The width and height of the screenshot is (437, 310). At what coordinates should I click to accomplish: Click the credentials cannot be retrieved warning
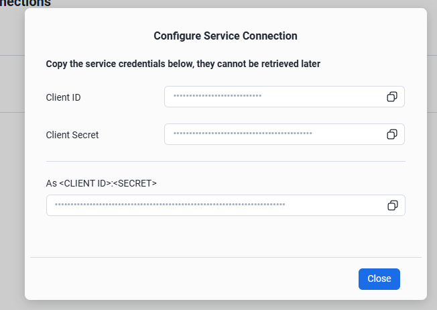coord(183,64)
